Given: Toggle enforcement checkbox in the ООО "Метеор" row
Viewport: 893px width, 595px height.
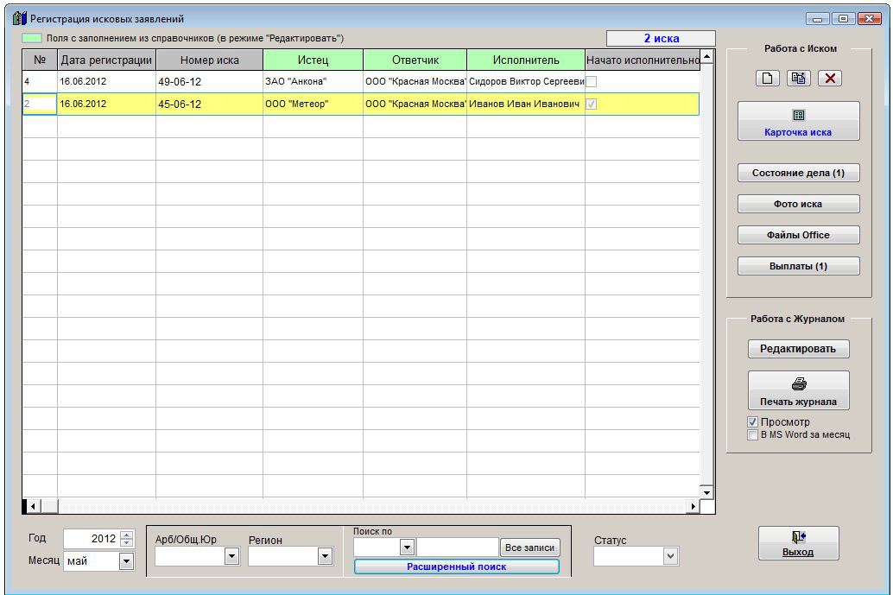Looking at the screenshot, I should 592,104.
